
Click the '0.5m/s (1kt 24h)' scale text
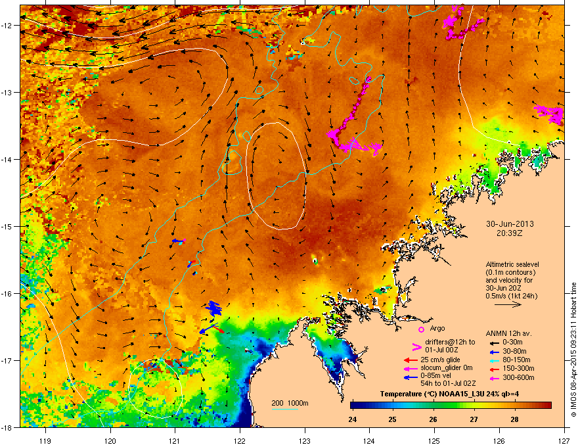pos(511,296)
